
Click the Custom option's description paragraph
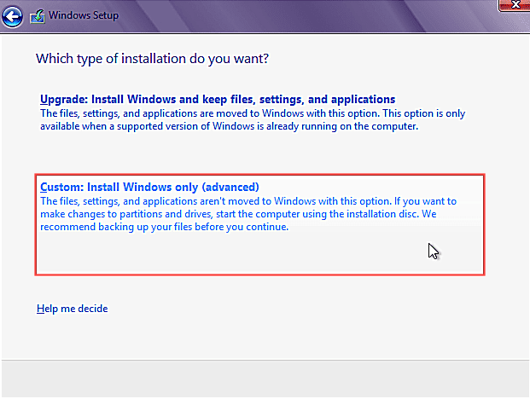pyautogui.click(x=248, y=214)
